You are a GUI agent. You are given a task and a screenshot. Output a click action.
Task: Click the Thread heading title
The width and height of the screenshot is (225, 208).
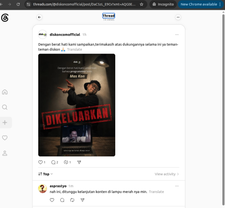pos(108,16)
